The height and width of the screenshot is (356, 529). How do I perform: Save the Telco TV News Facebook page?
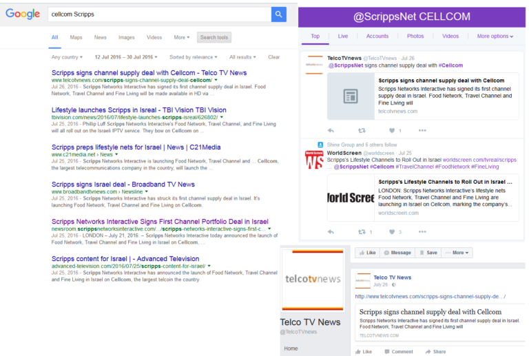point(428,253)
